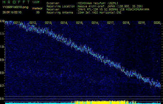Select the 0217 time marker

[110, 23]
